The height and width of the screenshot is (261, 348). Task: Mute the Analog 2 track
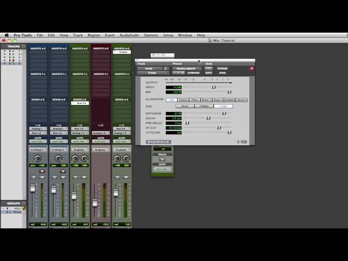tap(63, 177)
